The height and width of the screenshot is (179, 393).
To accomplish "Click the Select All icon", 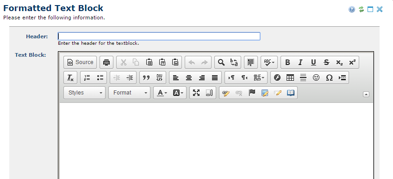I will click(250, 62).
